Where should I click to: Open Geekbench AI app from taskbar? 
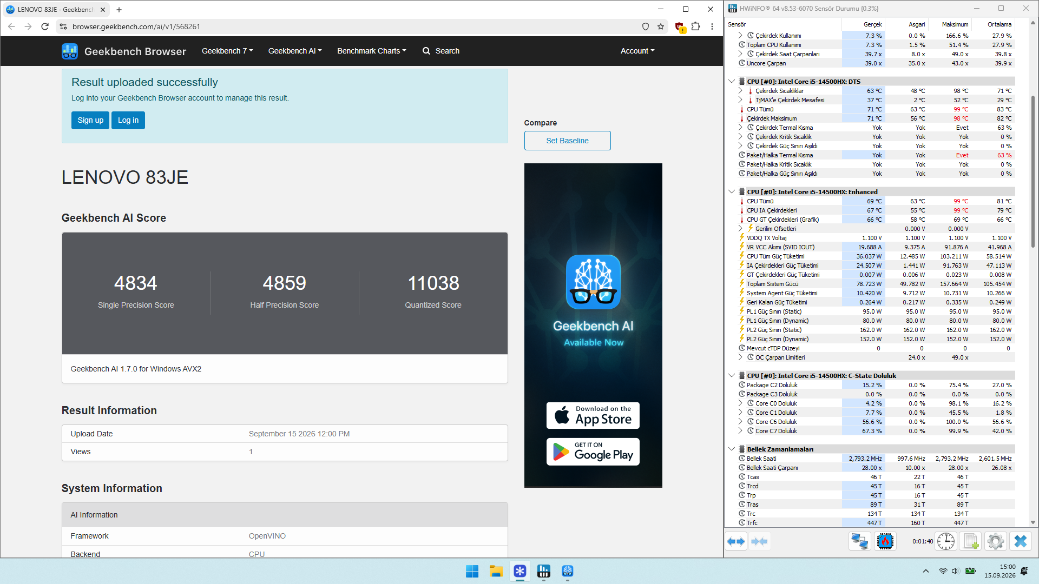568,571
